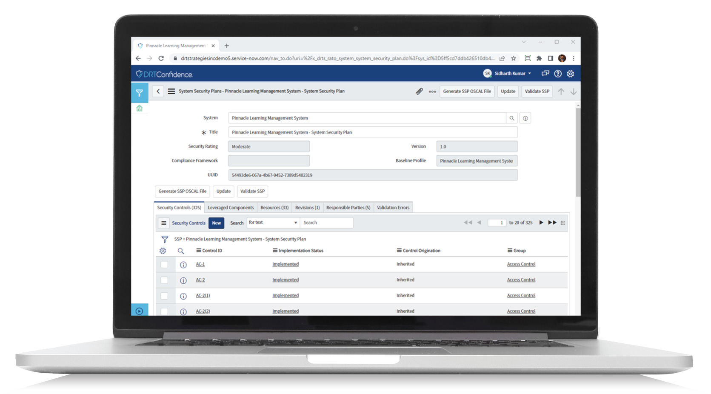Go to next record with down arrow
Viewport: 711px width, 394px height.
pyautogui.click(x=574, y=91)
